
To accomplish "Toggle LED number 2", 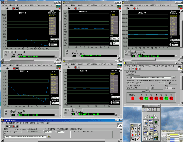I will pyautogui.click(x=166, y=98).
